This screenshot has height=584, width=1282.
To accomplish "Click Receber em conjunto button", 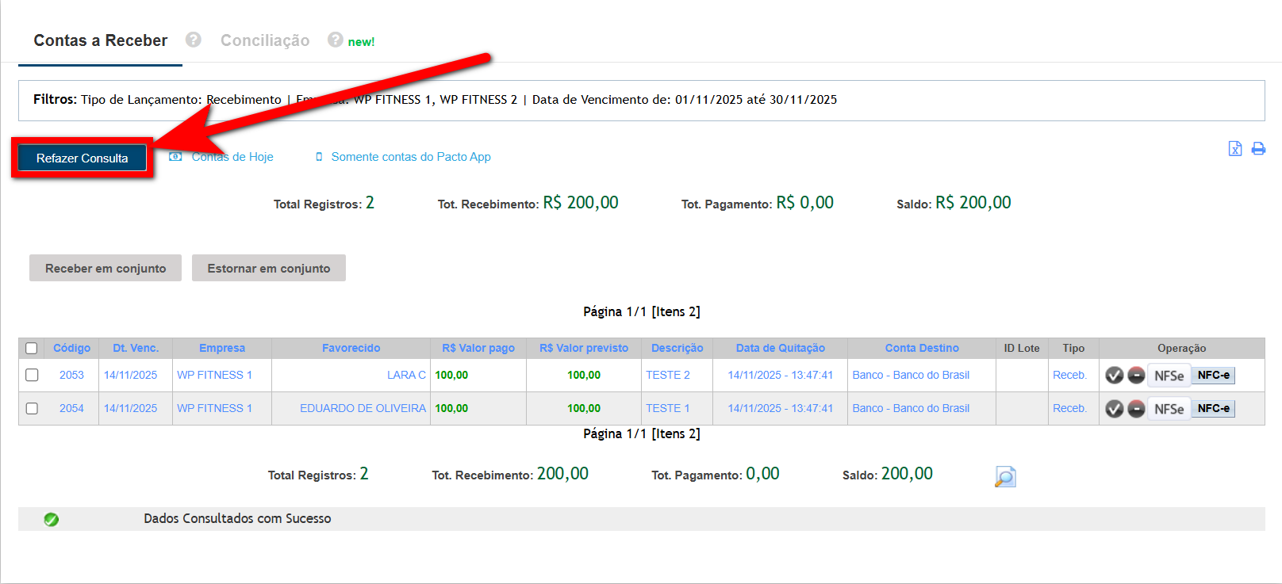I will (106, 269).
